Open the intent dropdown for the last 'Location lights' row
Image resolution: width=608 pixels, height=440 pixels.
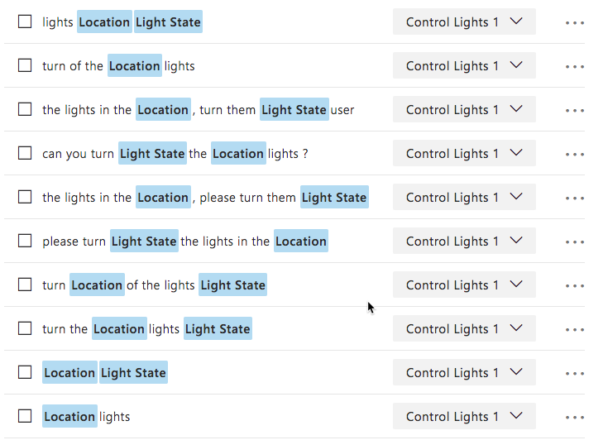(464, 417)
